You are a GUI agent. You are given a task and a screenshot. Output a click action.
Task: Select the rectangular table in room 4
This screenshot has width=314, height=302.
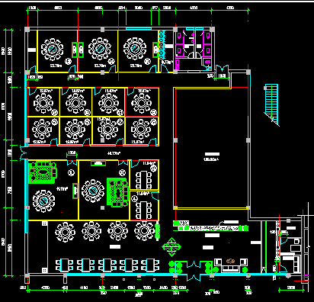pyautogui.click(x=144, y=210)
